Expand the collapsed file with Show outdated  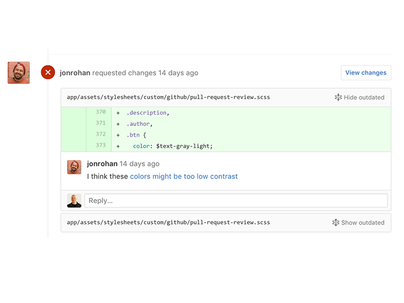click(x=362, y=223)
